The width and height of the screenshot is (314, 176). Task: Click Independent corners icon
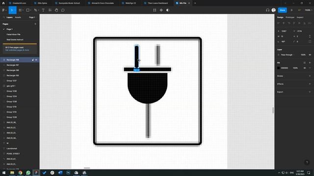(310, 42)
